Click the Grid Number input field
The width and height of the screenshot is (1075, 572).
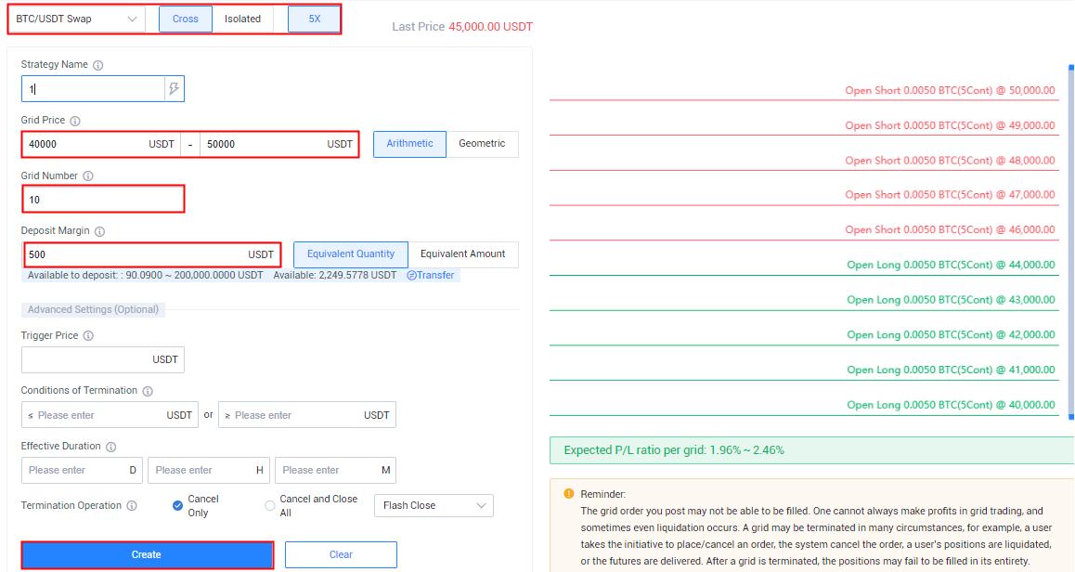tap(103, 199)
